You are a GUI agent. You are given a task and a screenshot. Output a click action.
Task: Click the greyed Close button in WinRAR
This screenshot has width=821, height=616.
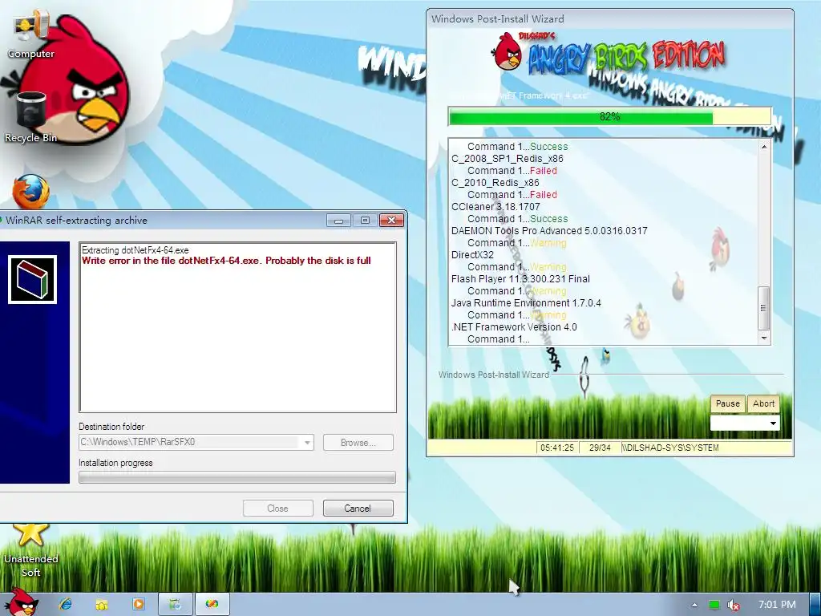278,508
